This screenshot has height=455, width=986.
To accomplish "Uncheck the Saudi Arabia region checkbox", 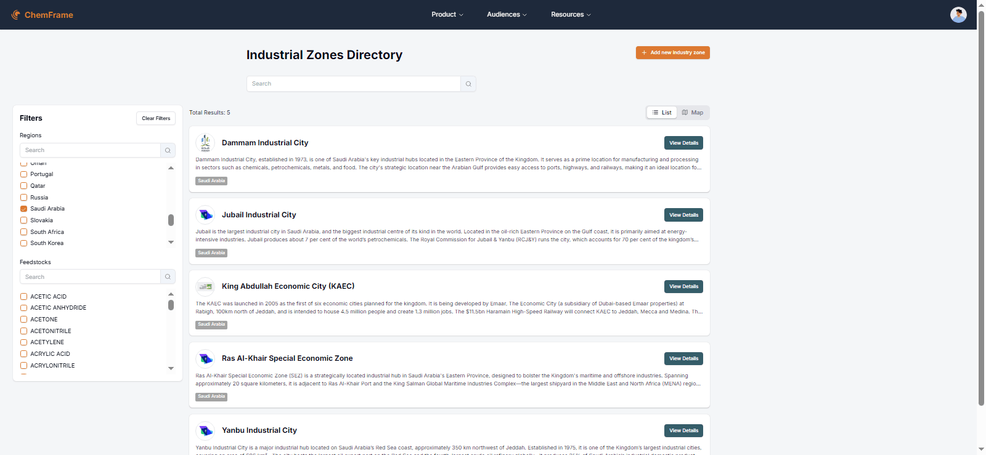I will 23,209.
